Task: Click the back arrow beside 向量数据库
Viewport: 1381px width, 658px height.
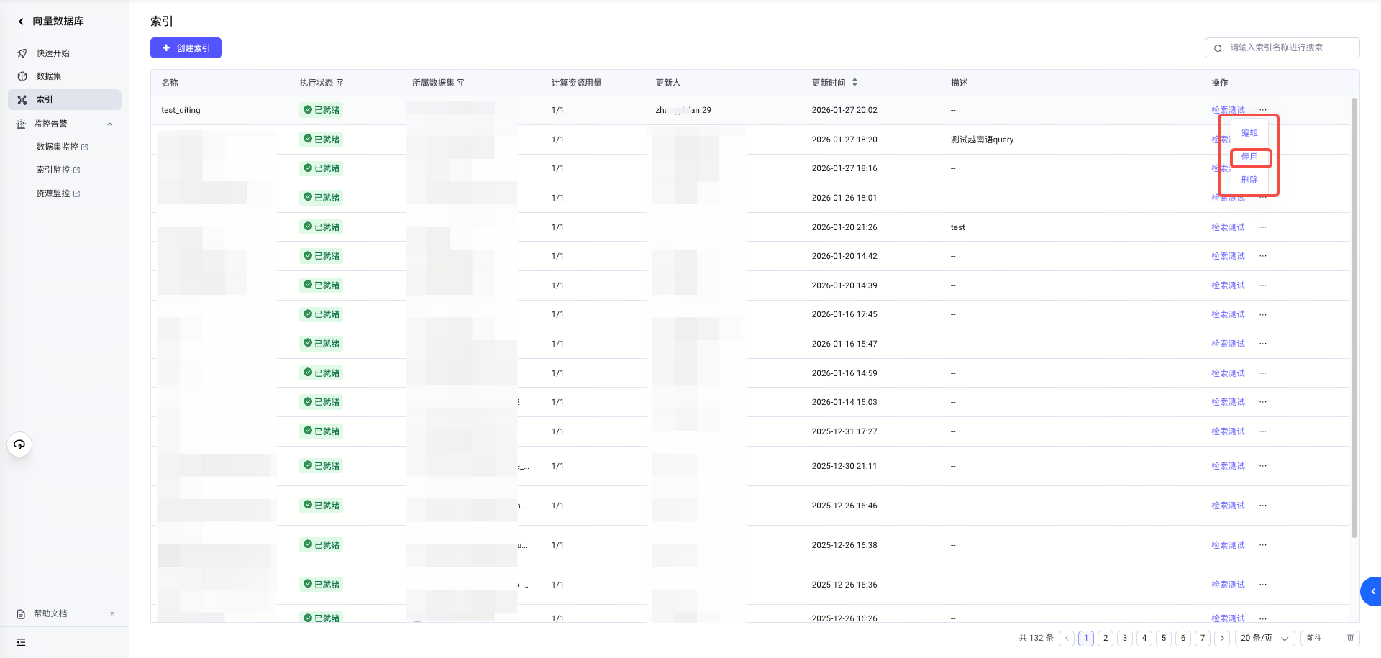Action: coord(21,22)
